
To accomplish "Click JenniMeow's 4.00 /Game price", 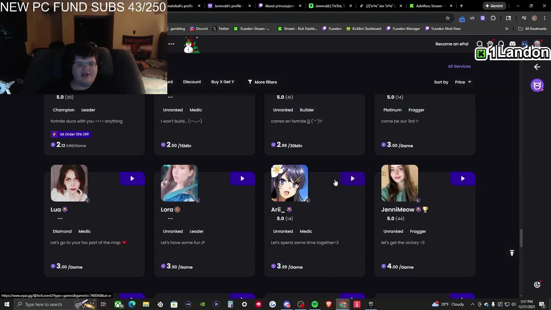I will click(397, 267).
